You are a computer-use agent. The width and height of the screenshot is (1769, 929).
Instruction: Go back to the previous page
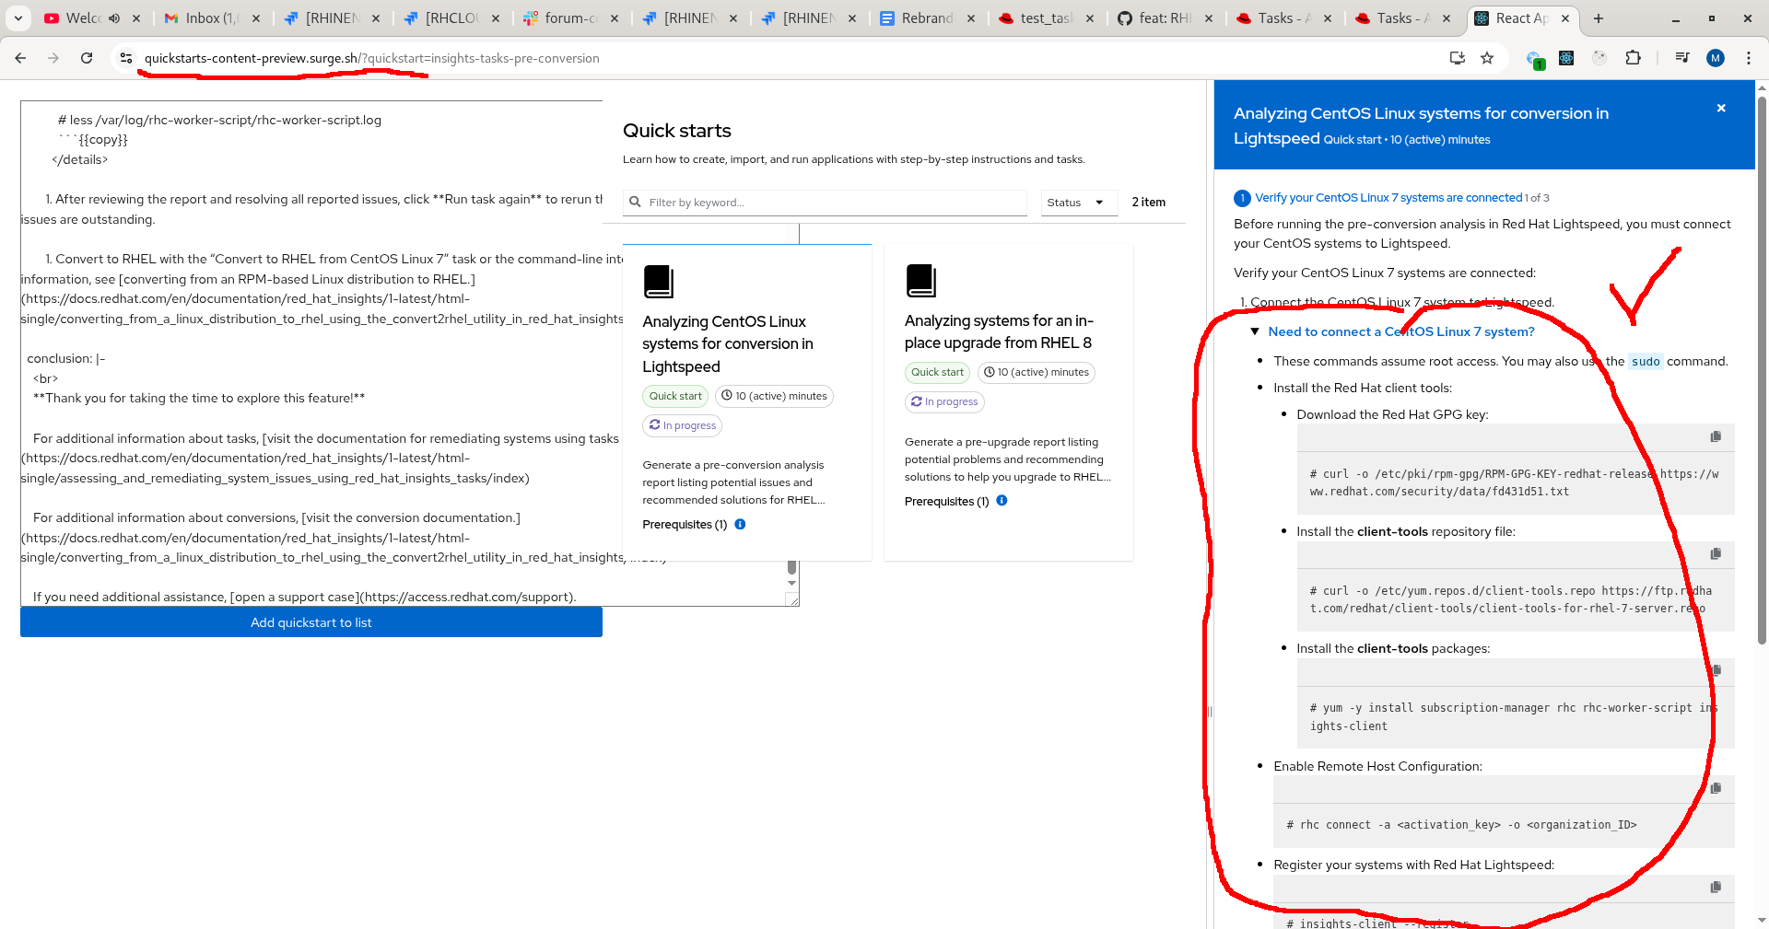tap(20, 58)
